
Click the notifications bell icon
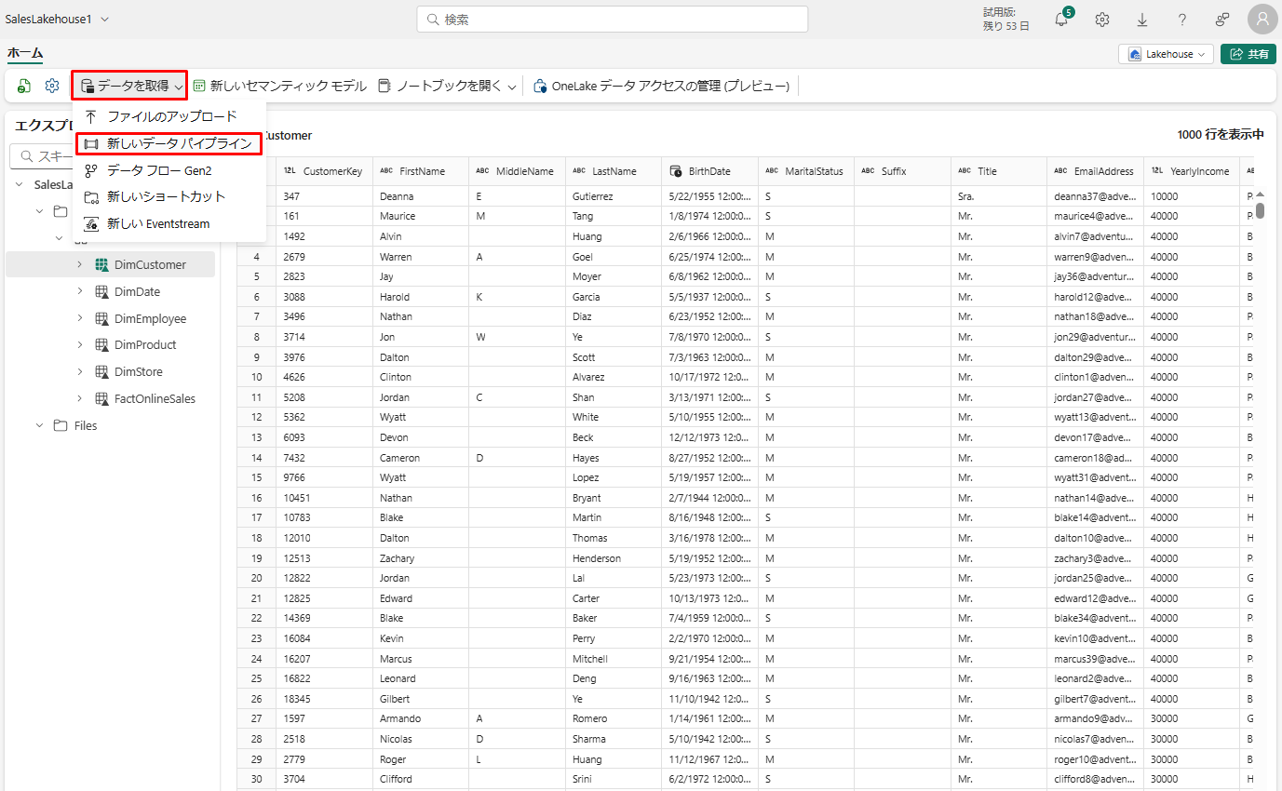point(1061,20)
